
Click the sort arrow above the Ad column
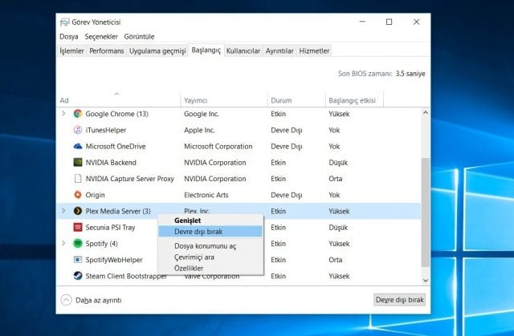click(116, 94)
